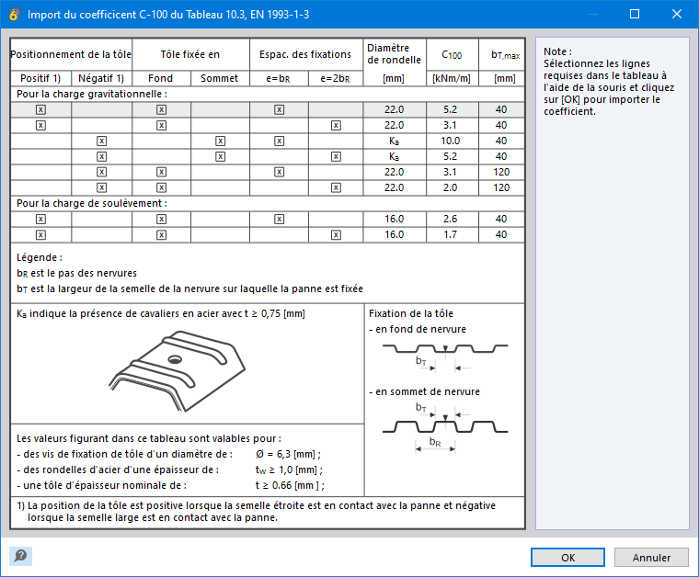The height and width of the screenshot is (577, 699).
Task: Click the Positif checkbox in the C100 5.2 gravity row
Action: coord(40,109)
